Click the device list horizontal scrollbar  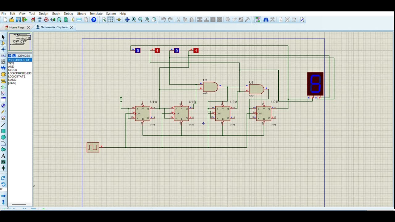[19, 204]
